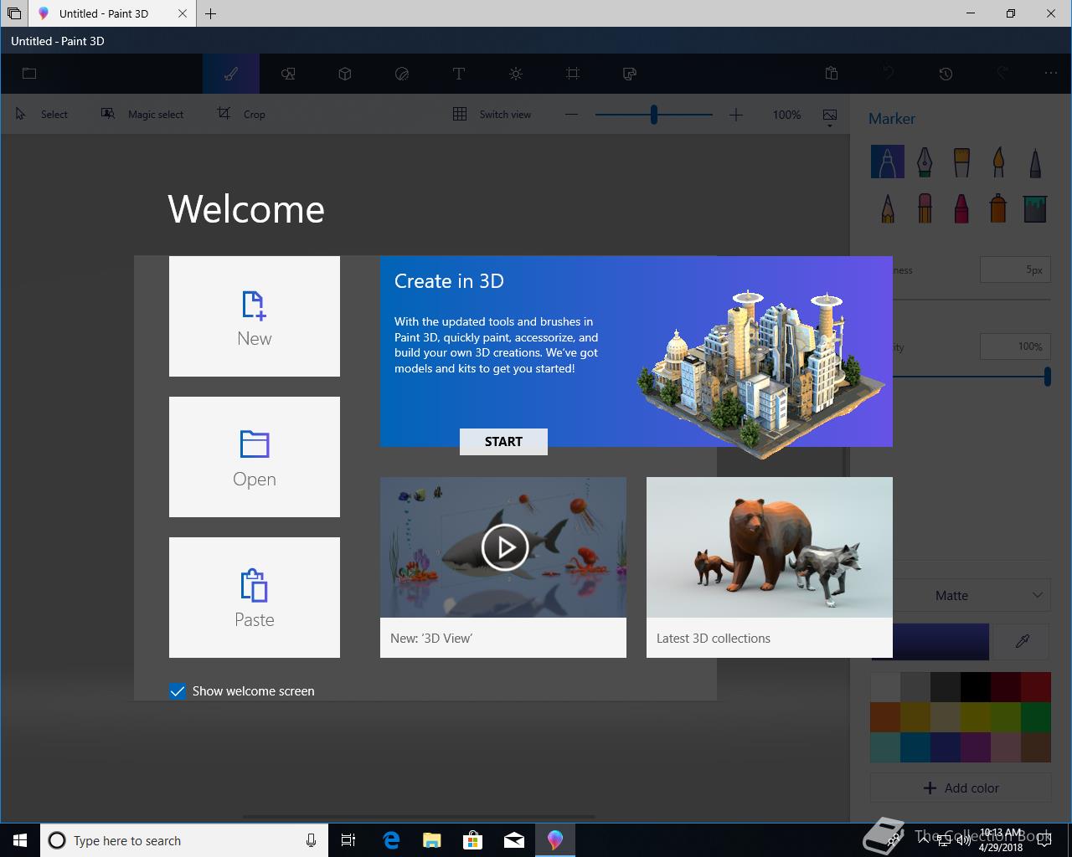Screen dimensions: 1072x857
Task: Click the Paste clipboard icon in top bar
Action: point(832,74)
